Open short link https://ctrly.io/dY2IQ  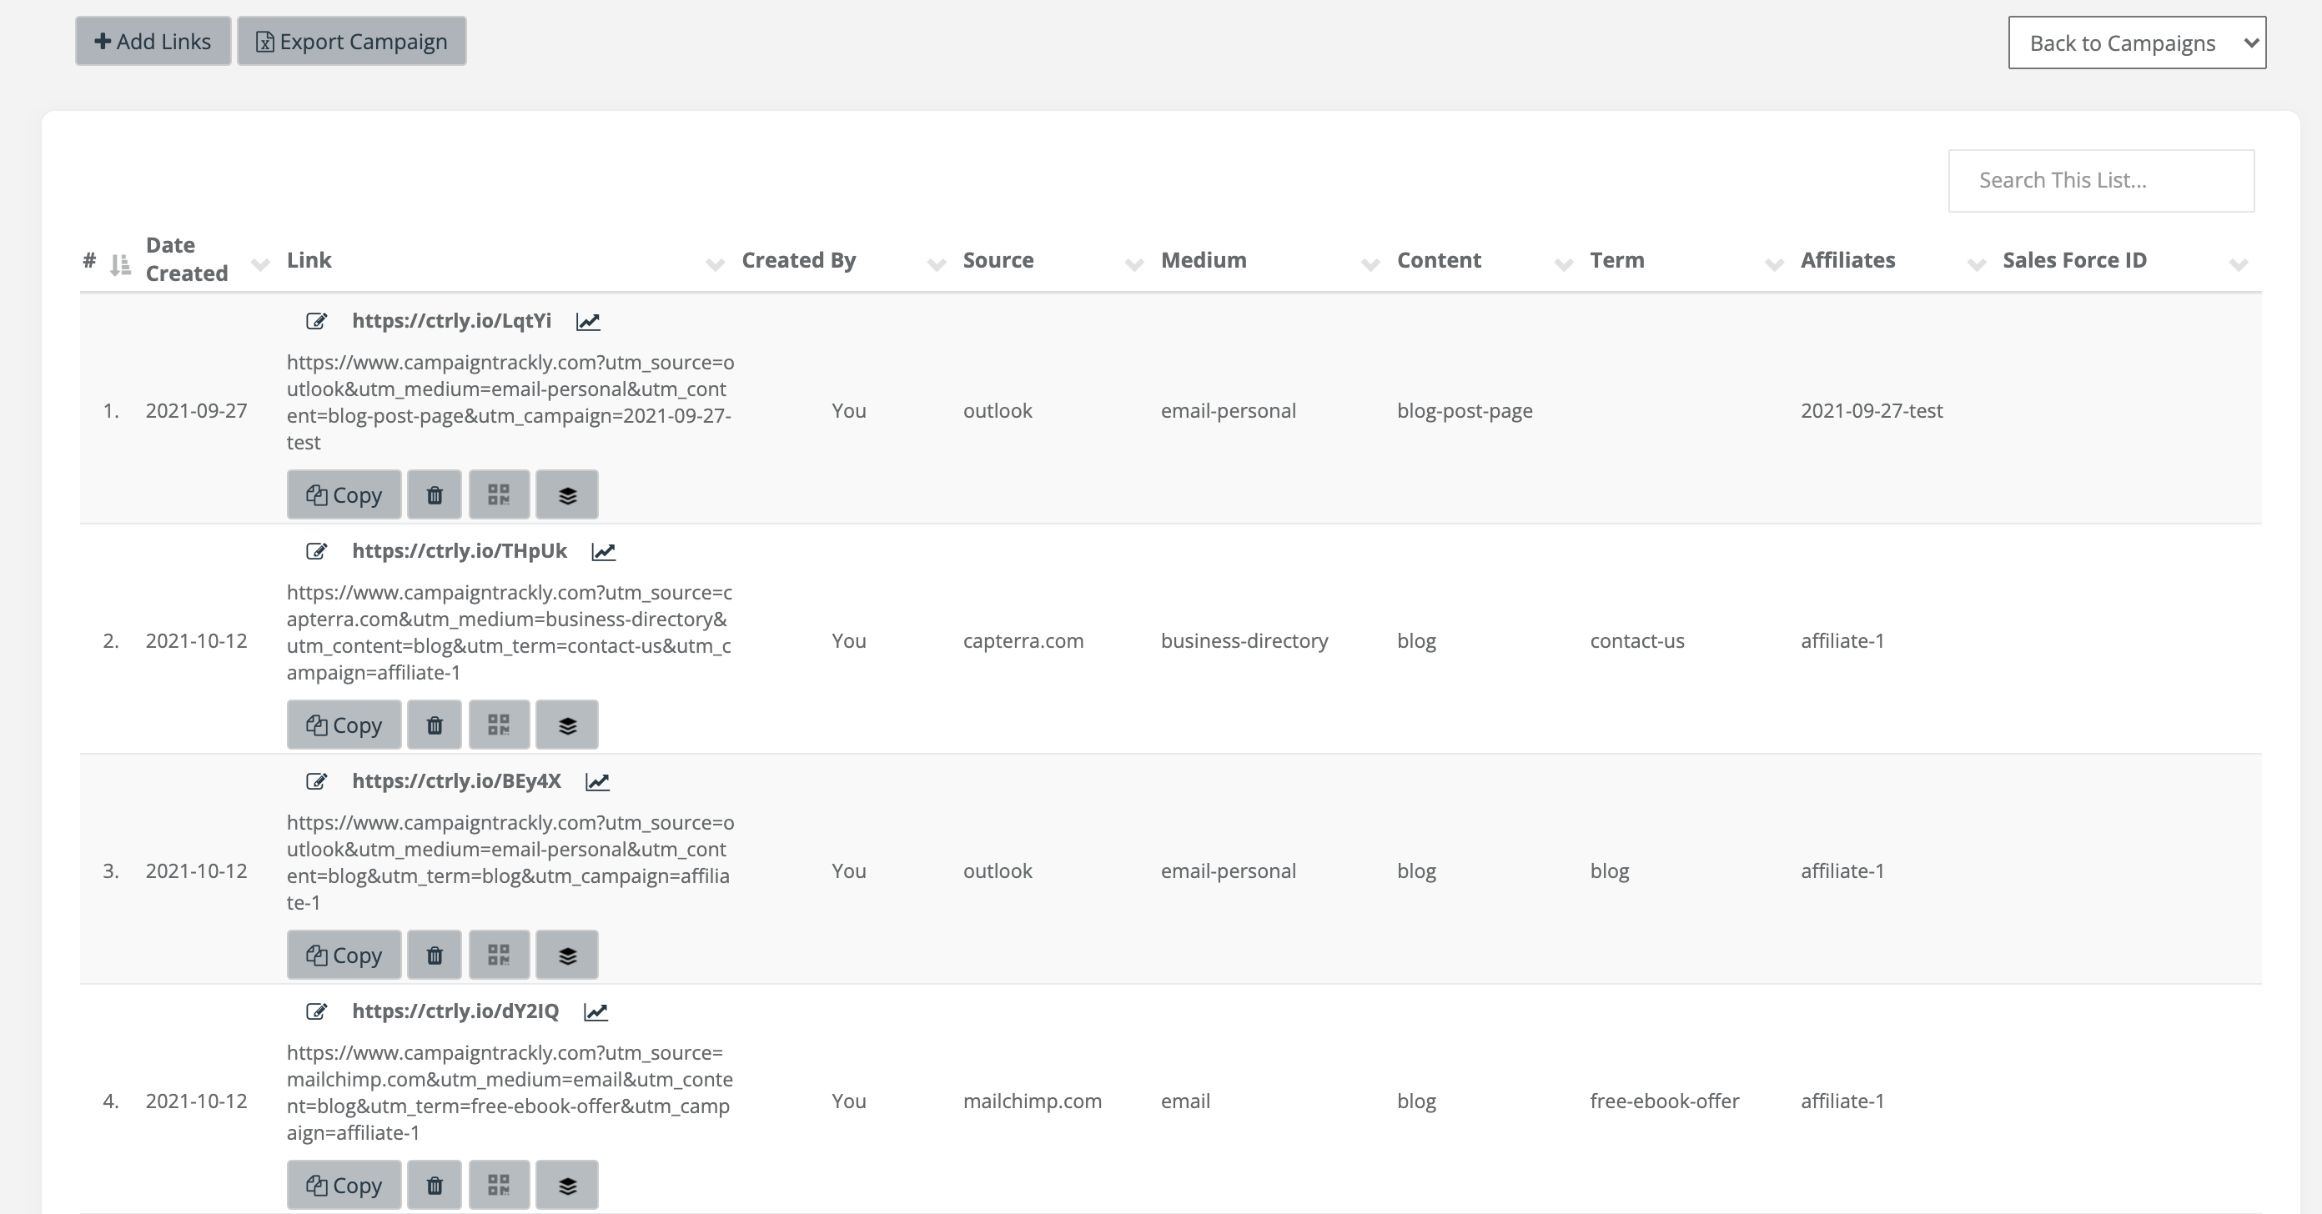coord(455,1011)
